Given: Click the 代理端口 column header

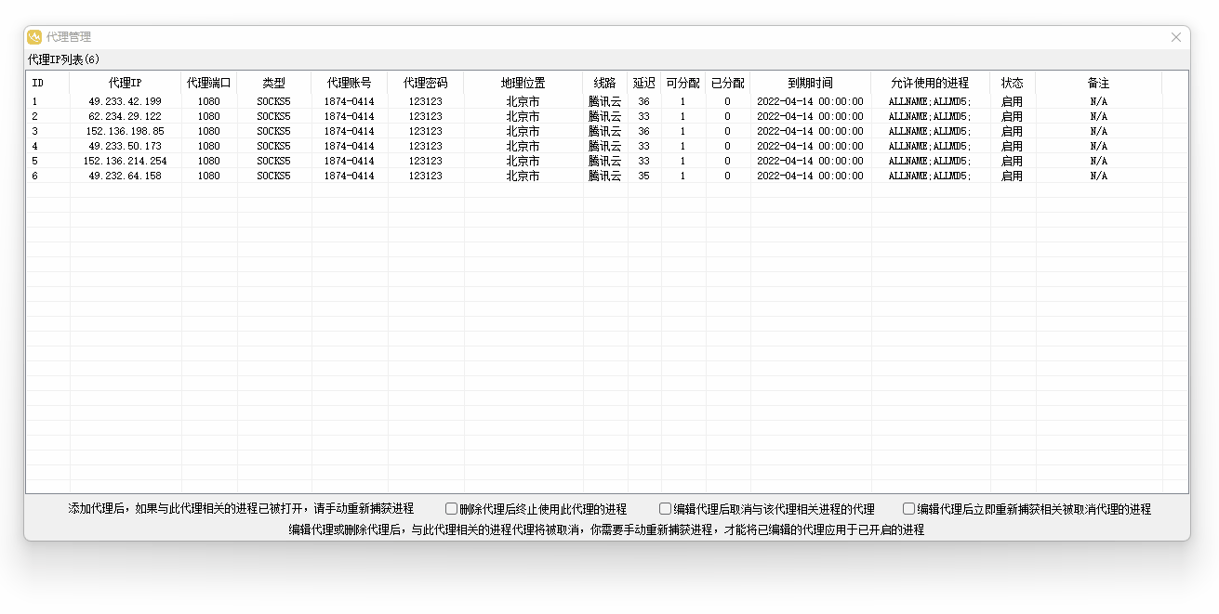Looking at the screenshot, I should tap(209, 83).
